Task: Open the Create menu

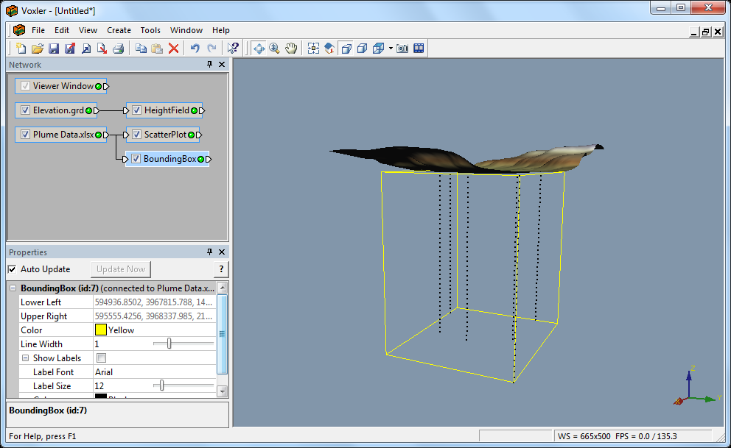Action: tap(119, 30)
